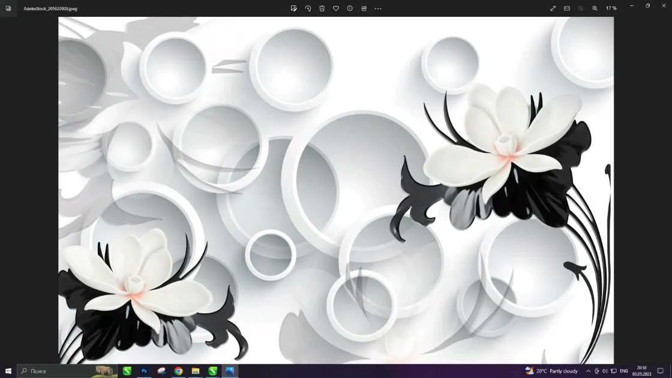This screenshot has width=672, height=378.
Task: Toggle the fit-to-window actual size icon
Action: coord(567,8)
